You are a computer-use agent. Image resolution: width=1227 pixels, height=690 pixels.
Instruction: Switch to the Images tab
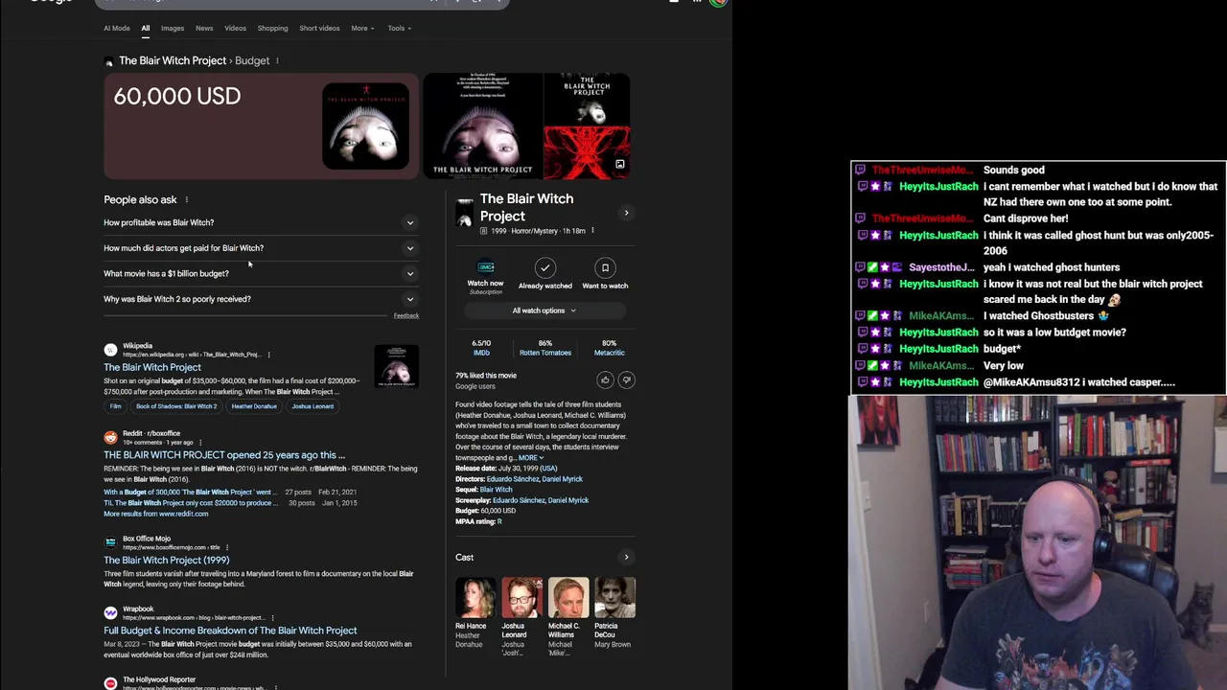pos(173,28)
